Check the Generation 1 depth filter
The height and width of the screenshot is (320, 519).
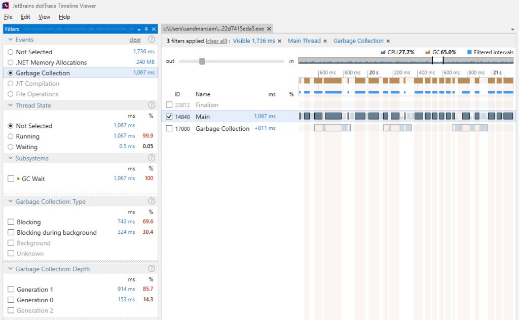pos(11,290)
